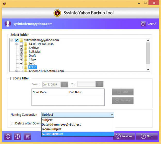Select the Bulk Mail folder label
This screenshot has width=161, height=144.
tap(35, 52)
